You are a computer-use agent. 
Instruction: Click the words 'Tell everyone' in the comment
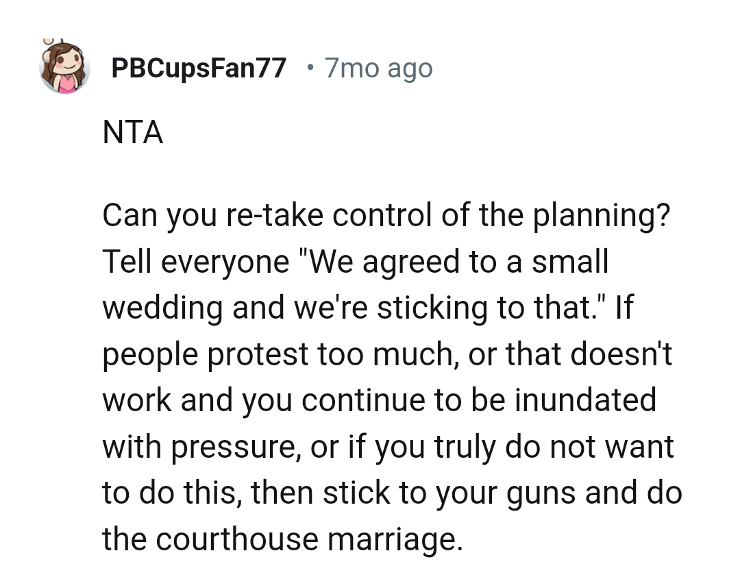click(x=195, y=262)
